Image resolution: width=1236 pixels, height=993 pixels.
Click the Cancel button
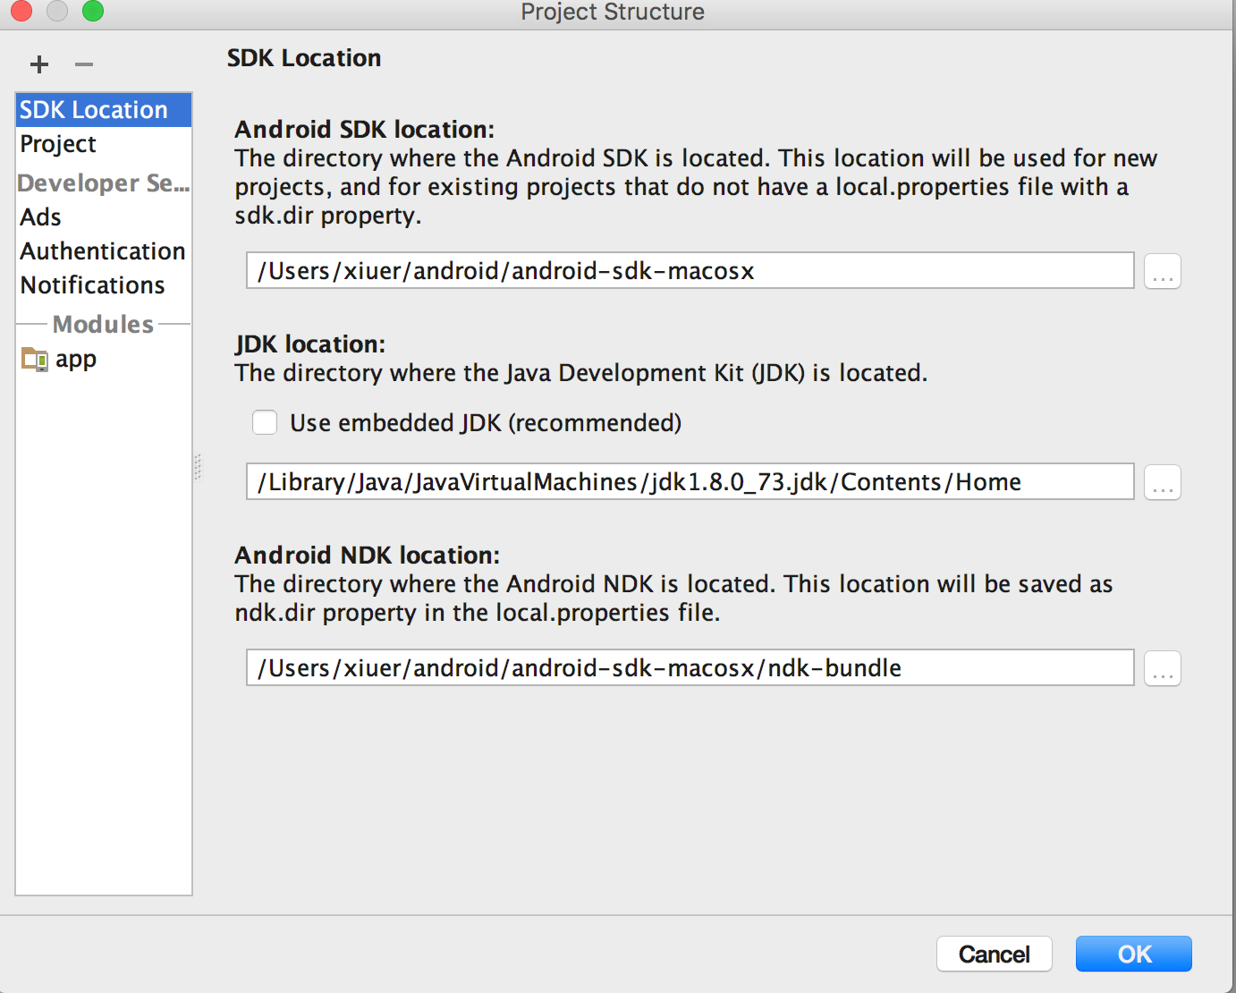click(x=995, y=954)
